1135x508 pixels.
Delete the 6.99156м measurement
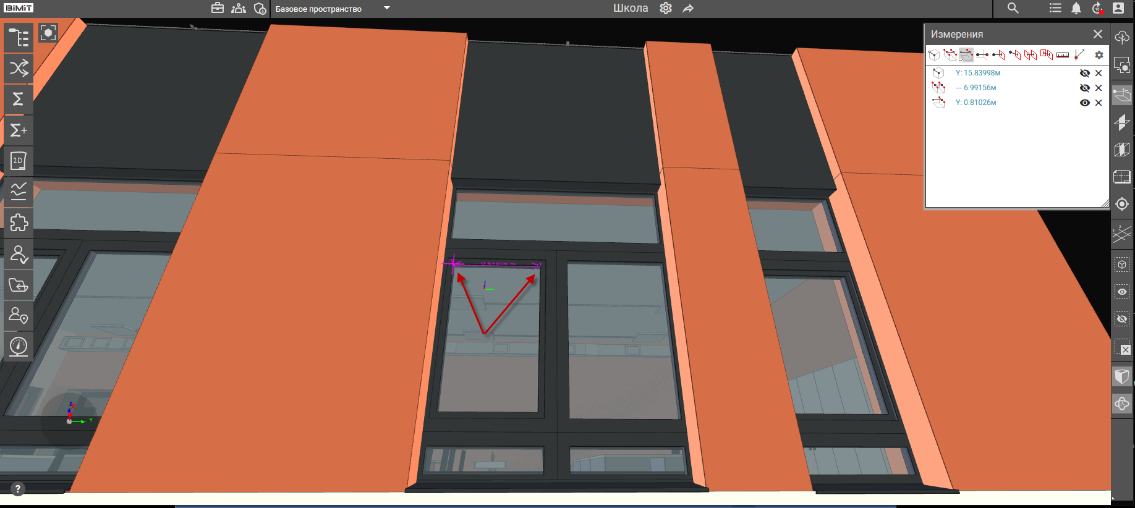pyautogui.click(x=1099, y=88)
